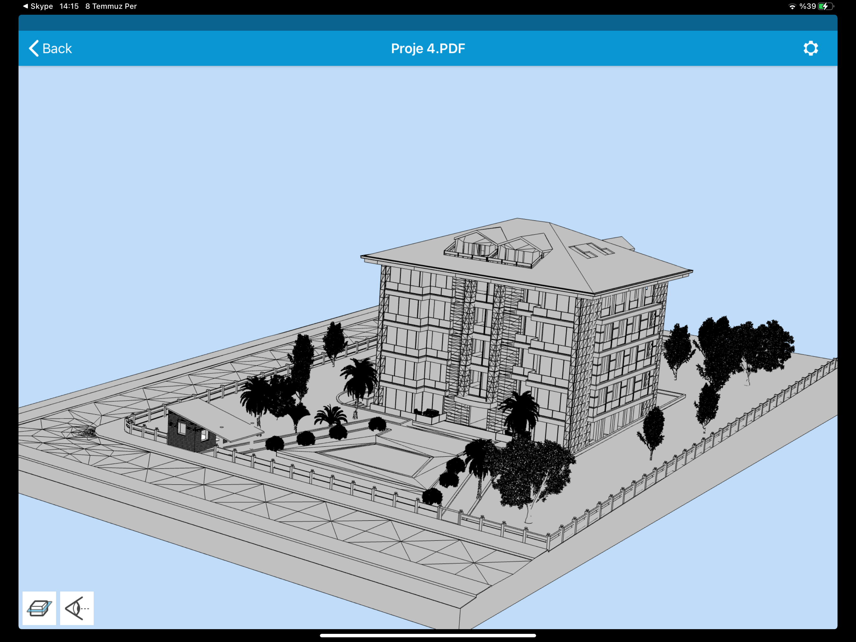Open the settings gear menu
The height and width of the screenshot is (642, 856).
[810, 48]
